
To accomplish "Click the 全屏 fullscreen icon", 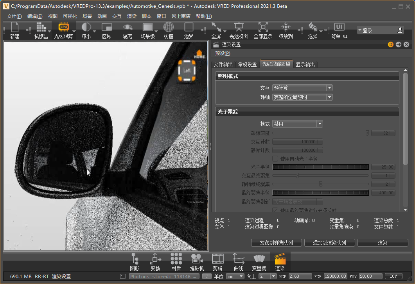I will point(216,27).
